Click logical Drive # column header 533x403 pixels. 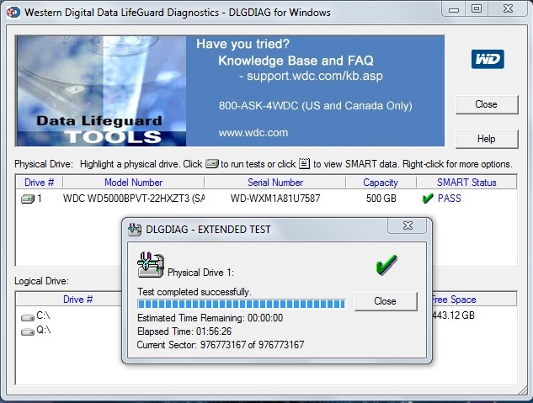pos(77,300)
